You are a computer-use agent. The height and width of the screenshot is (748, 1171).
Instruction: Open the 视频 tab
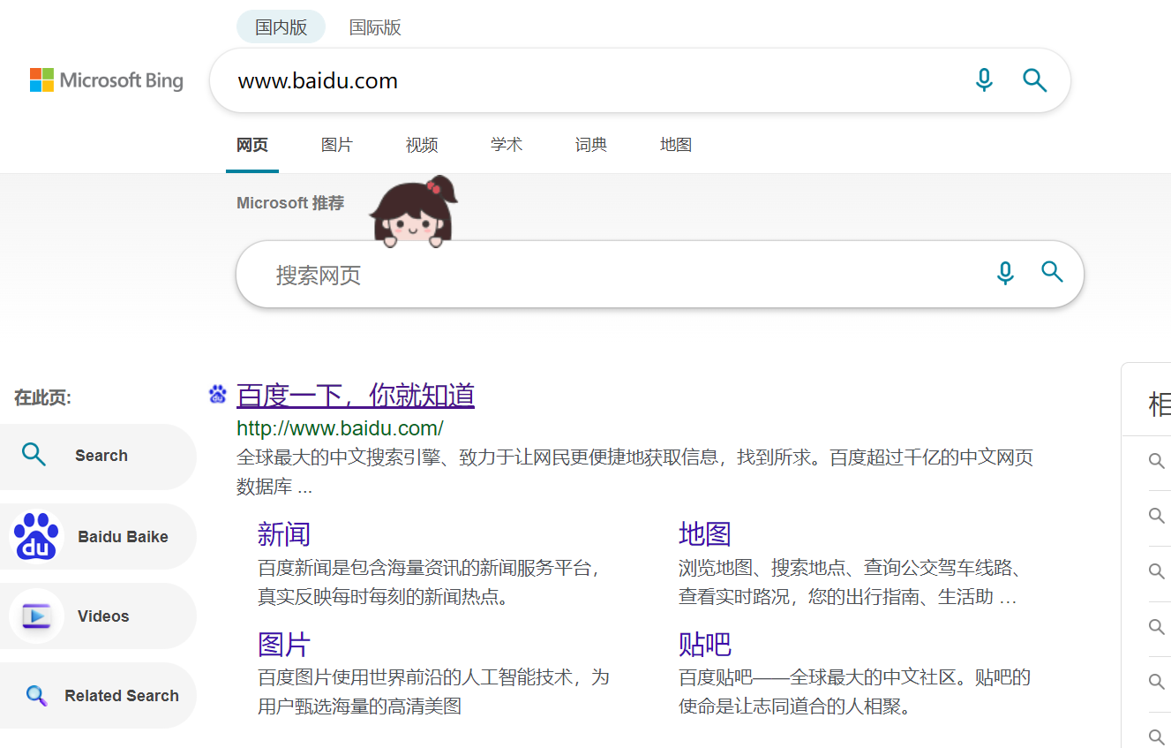pos(421,144)
